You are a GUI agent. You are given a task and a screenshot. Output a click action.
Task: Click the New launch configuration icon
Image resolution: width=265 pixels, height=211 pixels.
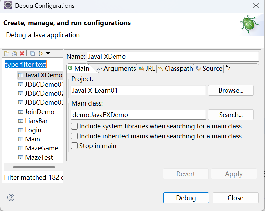6,53
